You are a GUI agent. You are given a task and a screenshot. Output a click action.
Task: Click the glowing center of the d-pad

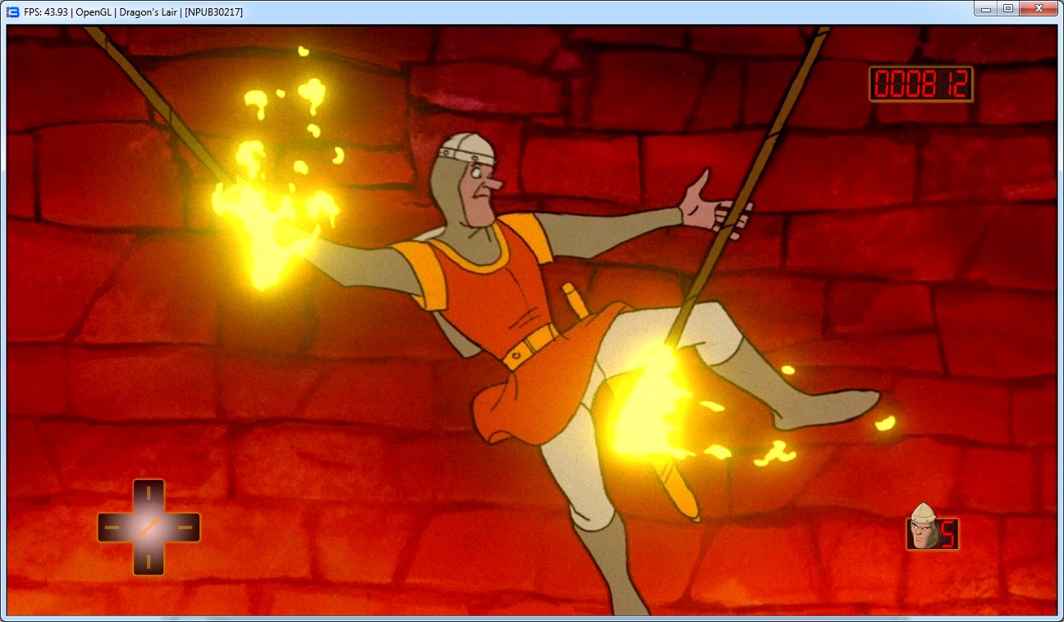click(x=149, y=527)
